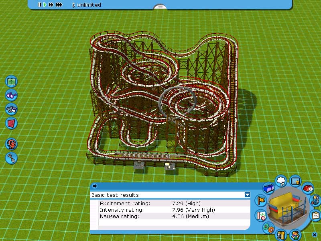This screenshot has width=321, height=241.
Task: Click the '$ unlimited' money display
Action: [x=86, y=5]
